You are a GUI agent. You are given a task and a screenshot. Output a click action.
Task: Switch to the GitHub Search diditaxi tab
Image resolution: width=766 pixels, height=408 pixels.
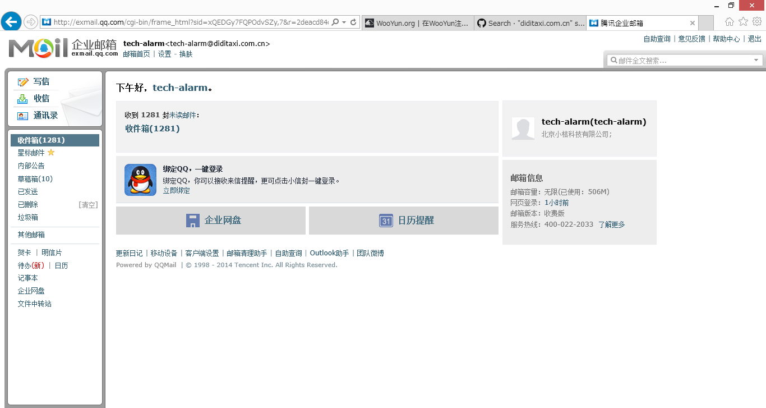[530, 23]
